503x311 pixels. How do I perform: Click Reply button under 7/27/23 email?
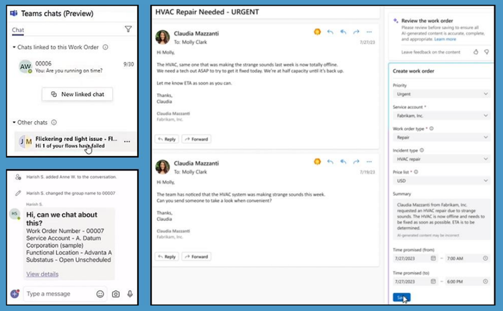(167, 139)
